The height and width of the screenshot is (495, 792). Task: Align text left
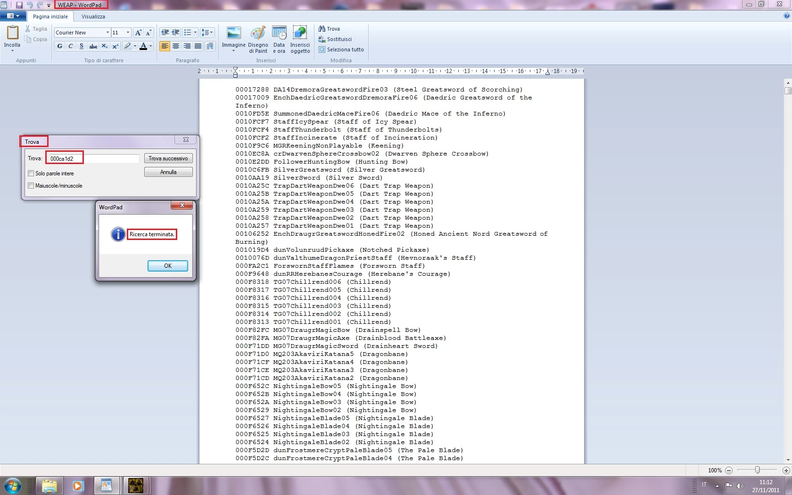coord(165,46)
